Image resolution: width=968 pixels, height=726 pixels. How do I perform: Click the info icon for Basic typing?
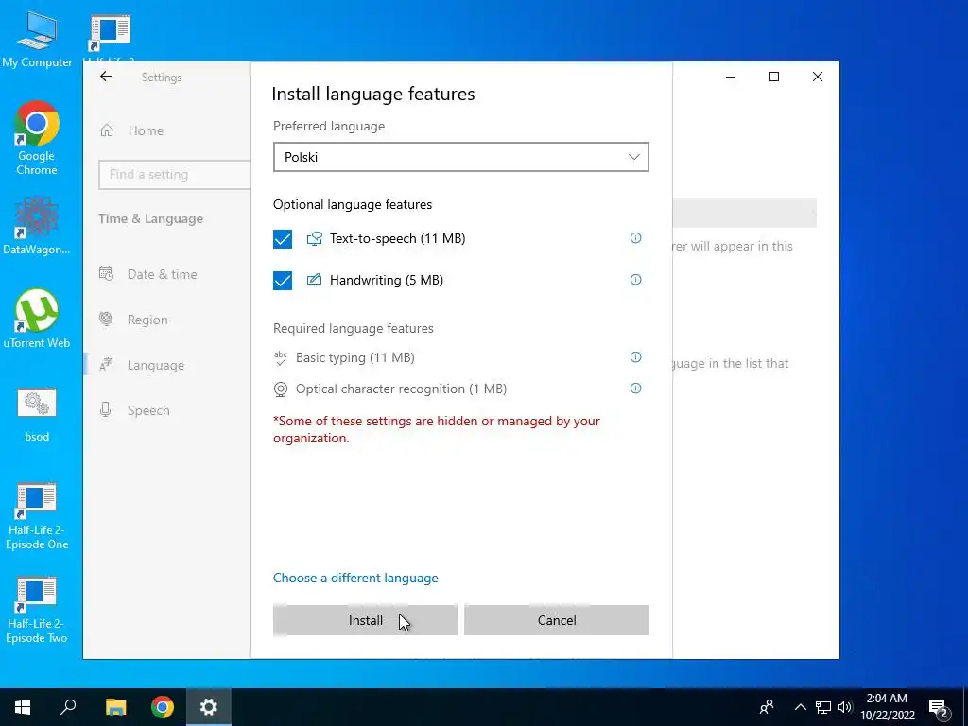[x=635, y=356]
